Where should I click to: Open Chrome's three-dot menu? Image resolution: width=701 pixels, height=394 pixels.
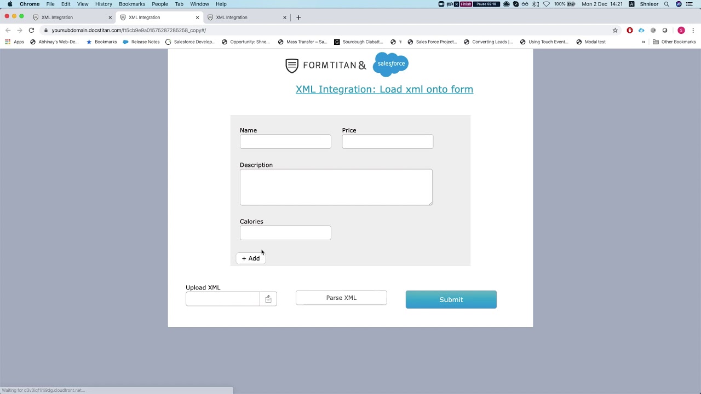(x=693, y=31)
